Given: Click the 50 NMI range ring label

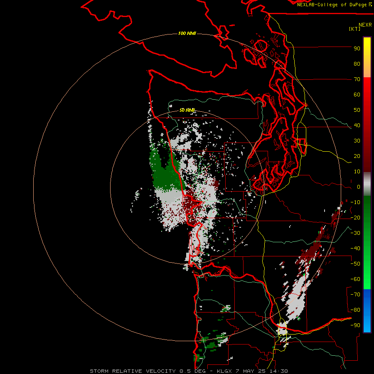Looking at the screenshot, I should click(187, 110).
